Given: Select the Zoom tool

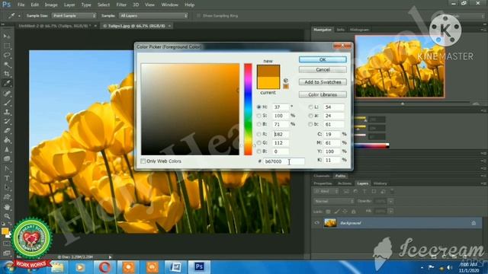Looking at the screenshot, I should pyautogui.click(x=7, y=216).
